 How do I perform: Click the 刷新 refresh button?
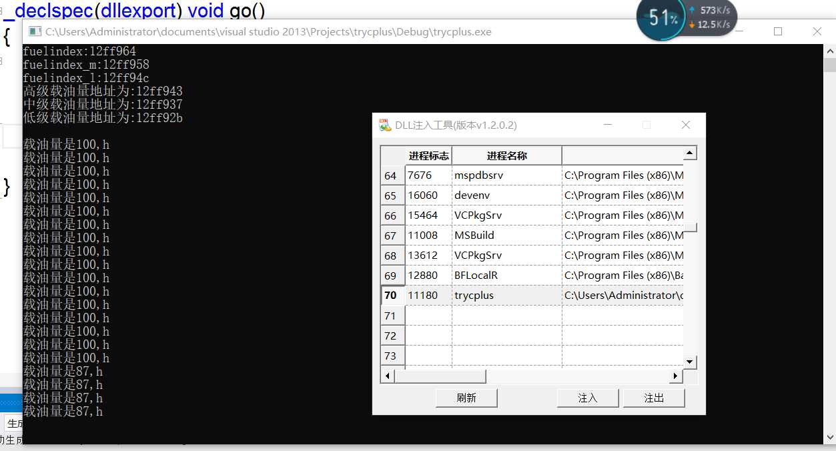tap(466, 398)
